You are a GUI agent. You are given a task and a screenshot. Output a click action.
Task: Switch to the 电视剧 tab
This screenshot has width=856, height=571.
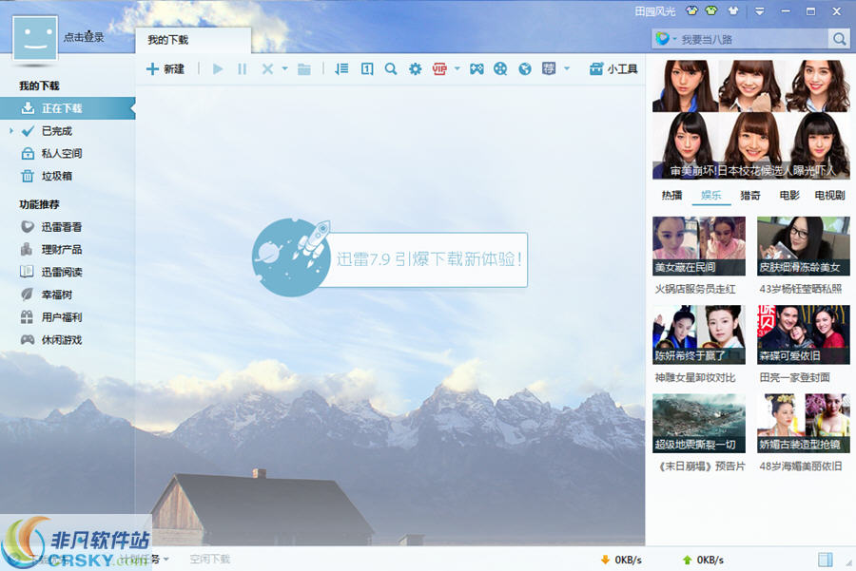point(829,195)
